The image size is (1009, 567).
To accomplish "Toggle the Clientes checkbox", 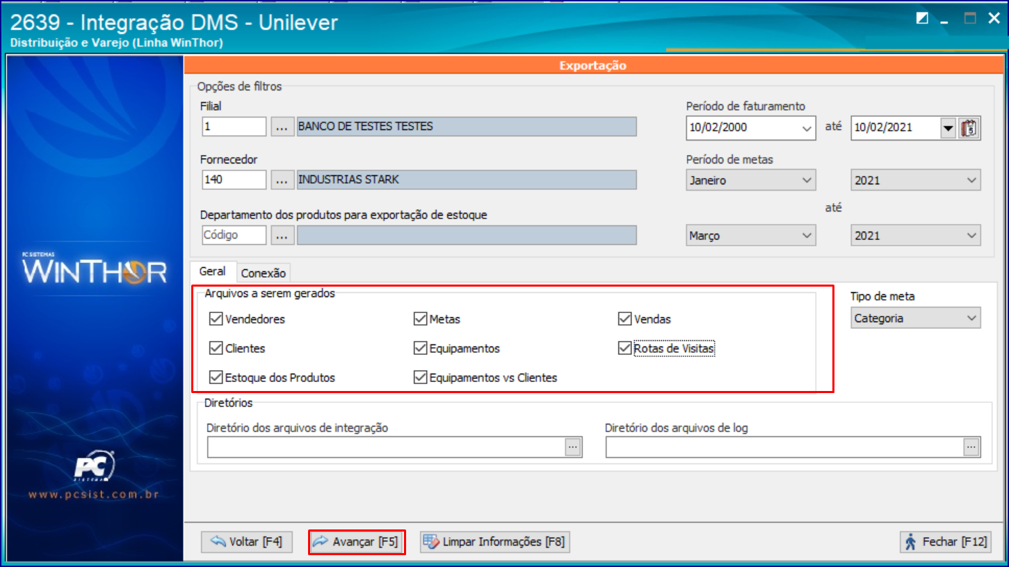I will pos(215,348).
